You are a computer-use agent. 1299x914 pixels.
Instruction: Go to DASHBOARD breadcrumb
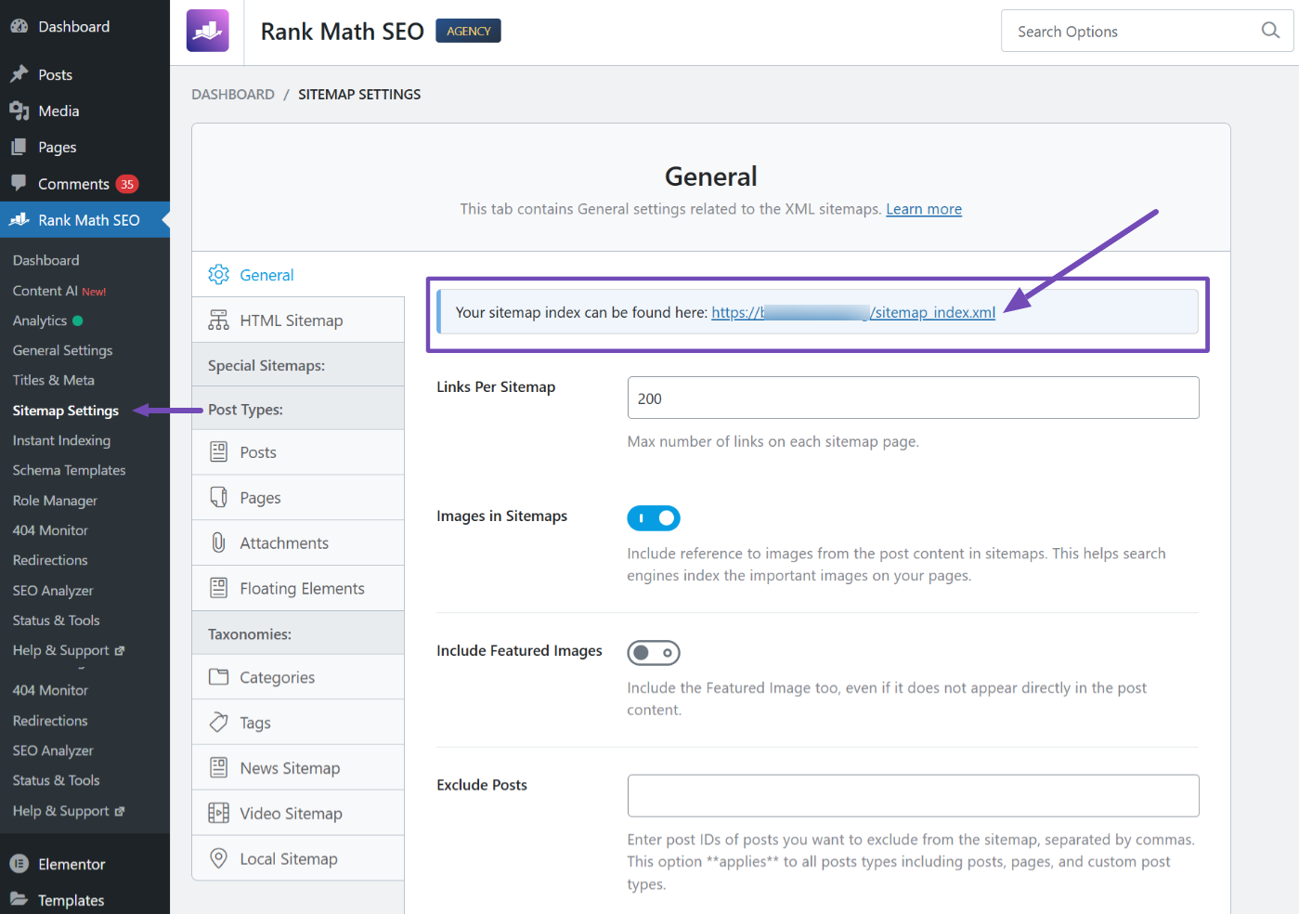pyautogui.click(x=233, y=94)
